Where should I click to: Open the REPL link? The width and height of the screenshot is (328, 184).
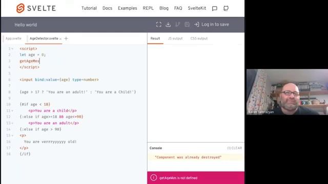[148, 8]
